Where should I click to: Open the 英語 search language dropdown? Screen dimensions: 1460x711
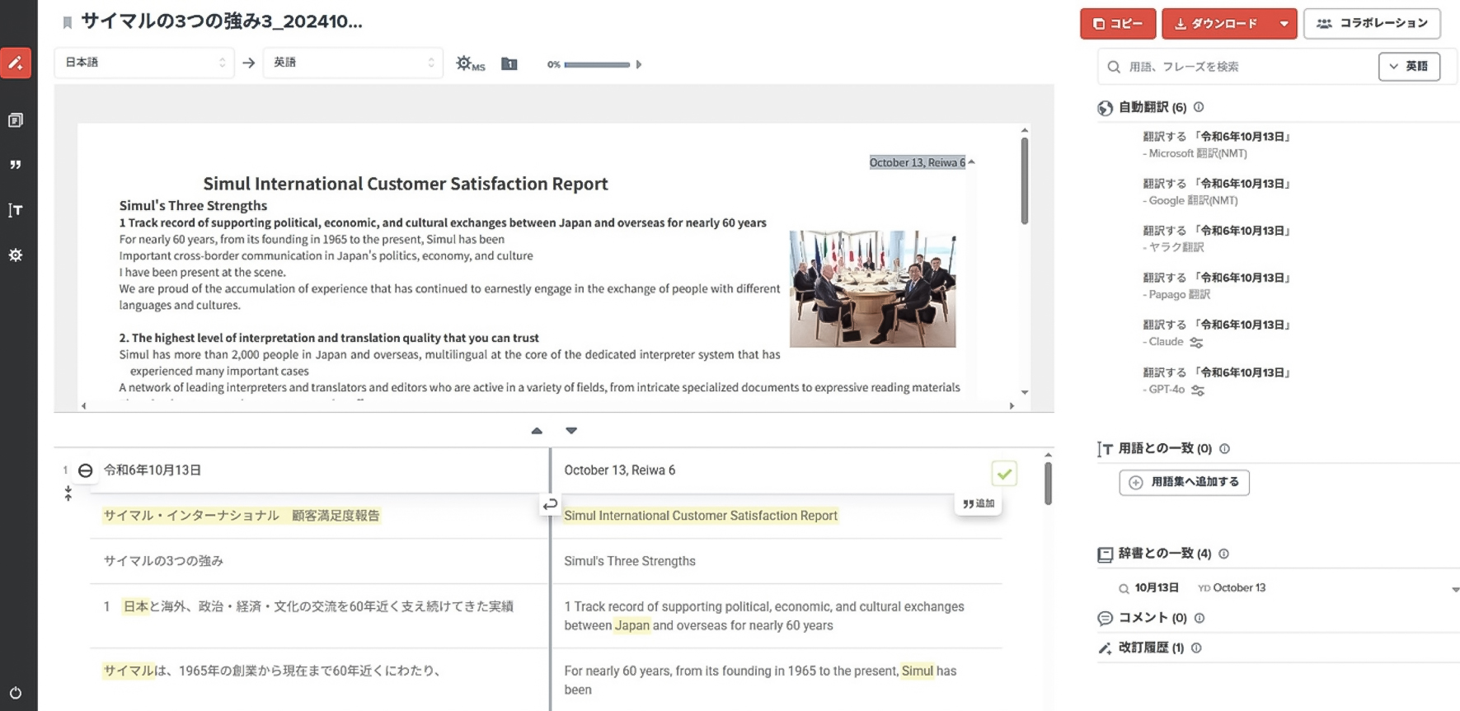[x=1409, y=67]
